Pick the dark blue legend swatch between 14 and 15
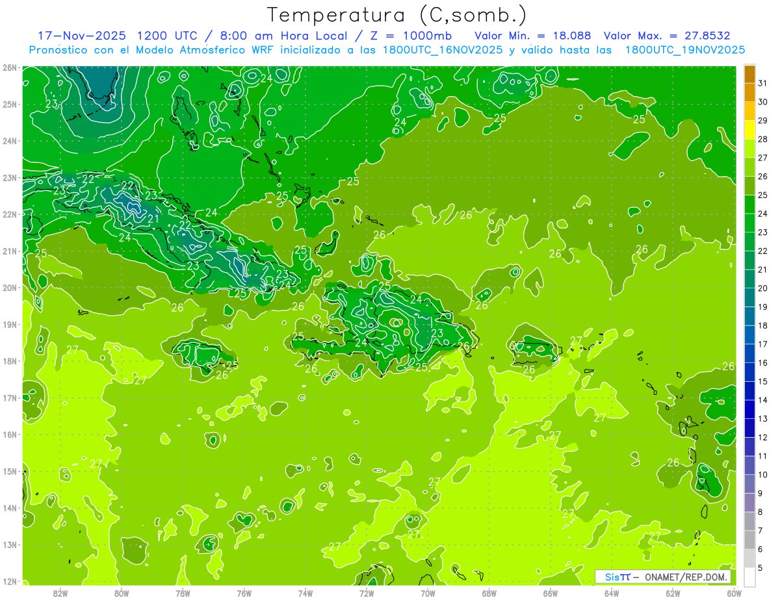Image resolution: width=780 pixels, height=602 pixels. pyautogui.click(x=749, y=390)
